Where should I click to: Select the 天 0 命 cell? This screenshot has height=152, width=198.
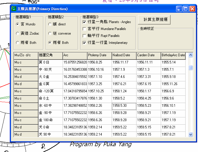tap(51, 128)
